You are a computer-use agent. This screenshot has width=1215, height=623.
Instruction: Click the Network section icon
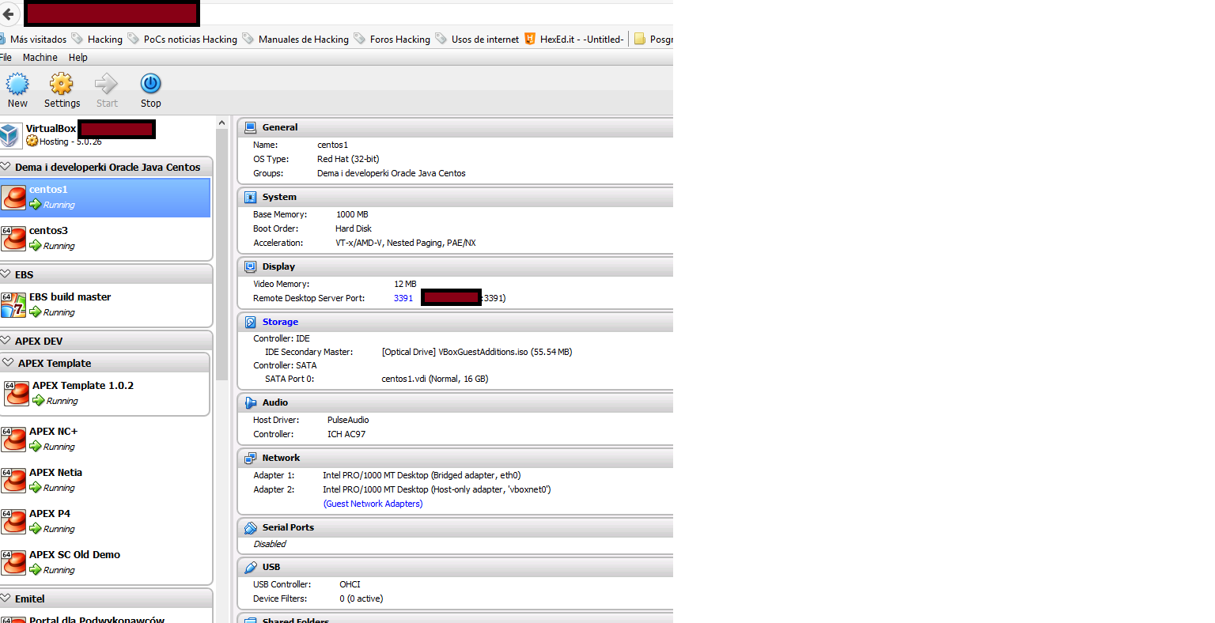point(250,459)
